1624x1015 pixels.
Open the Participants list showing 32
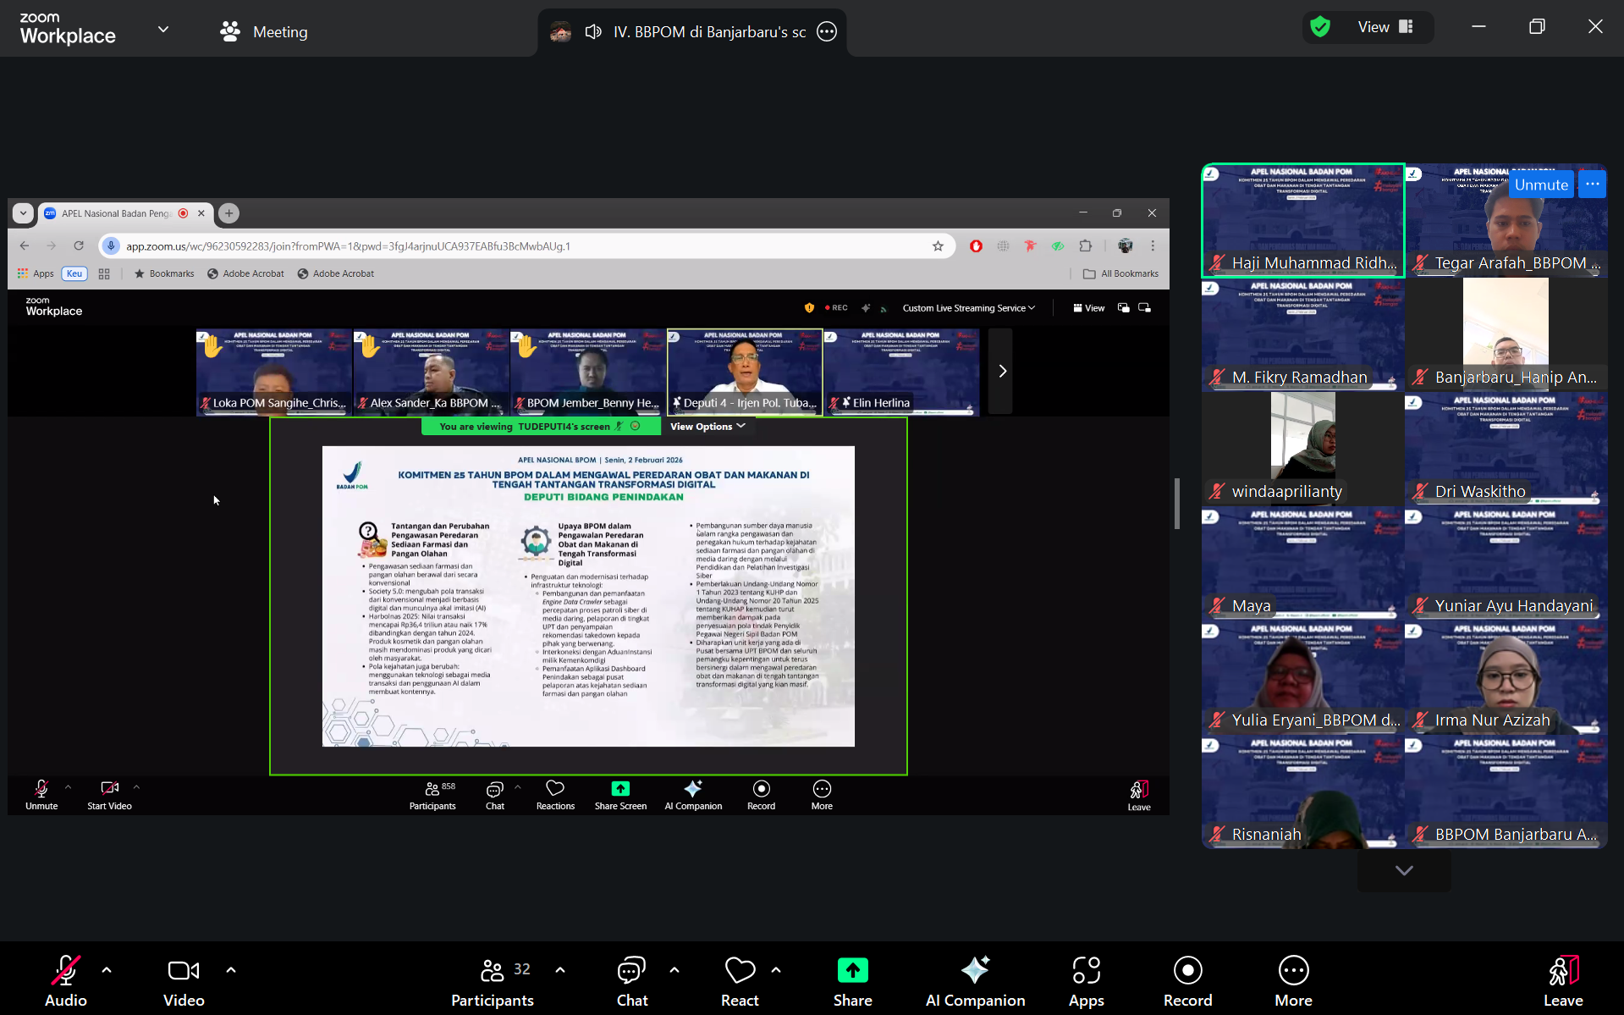pos(493,981)
